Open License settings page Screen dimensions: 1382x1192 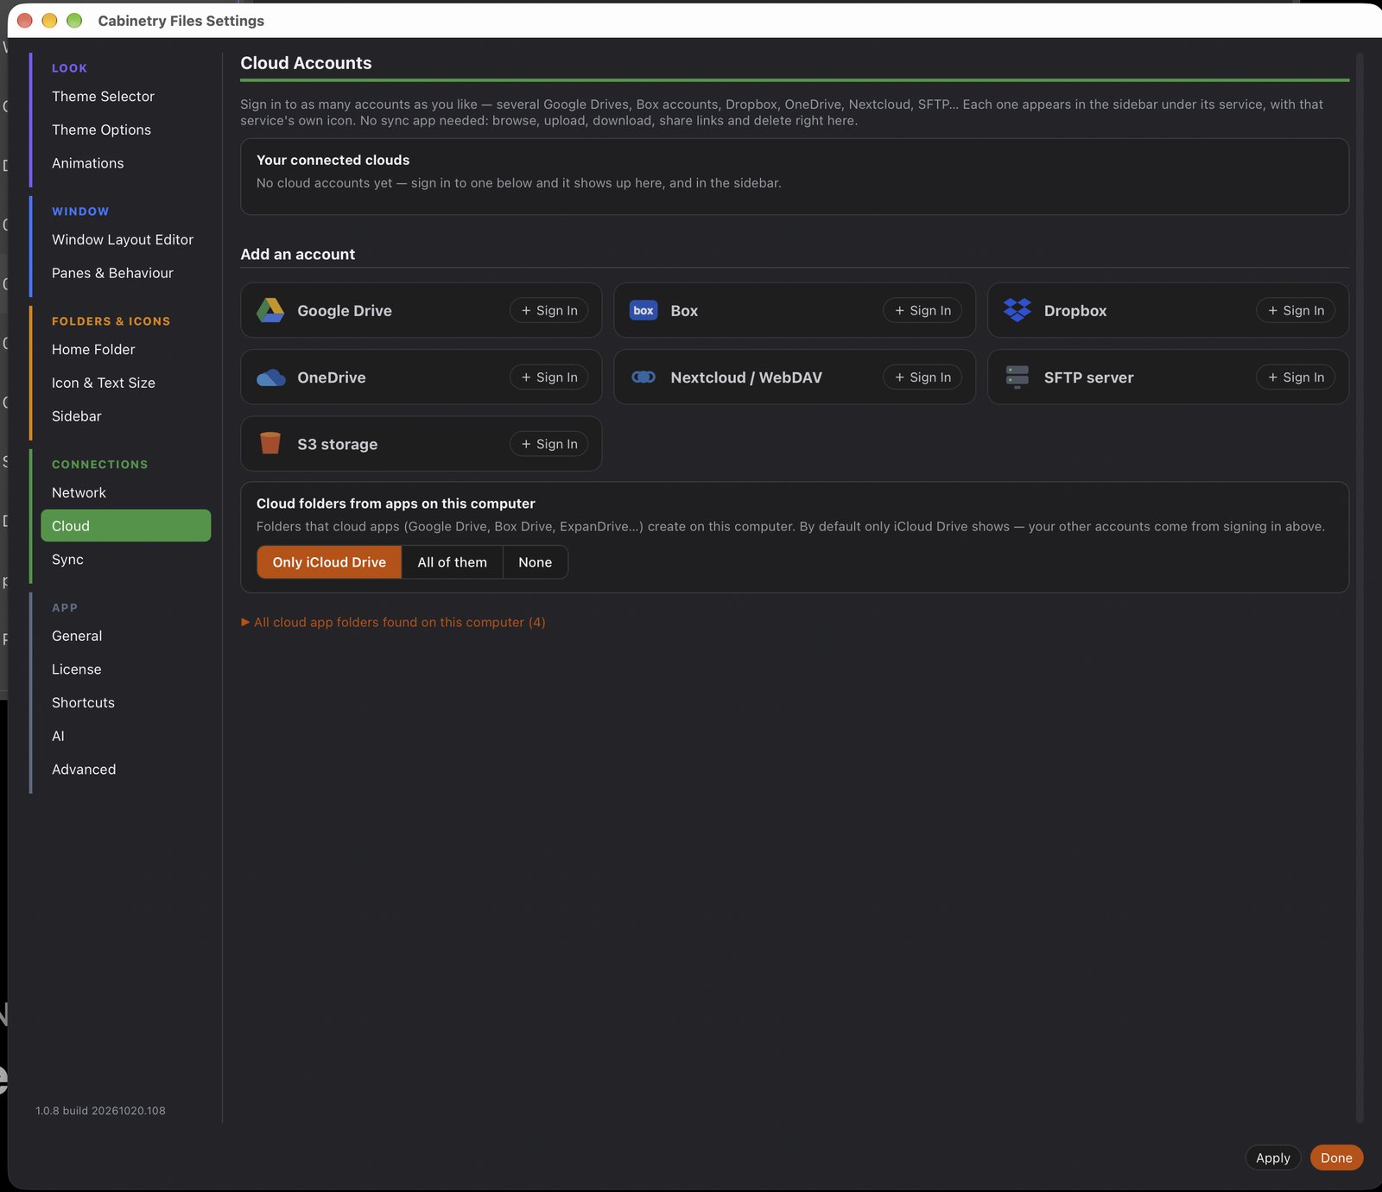click(x=126, y=669)
